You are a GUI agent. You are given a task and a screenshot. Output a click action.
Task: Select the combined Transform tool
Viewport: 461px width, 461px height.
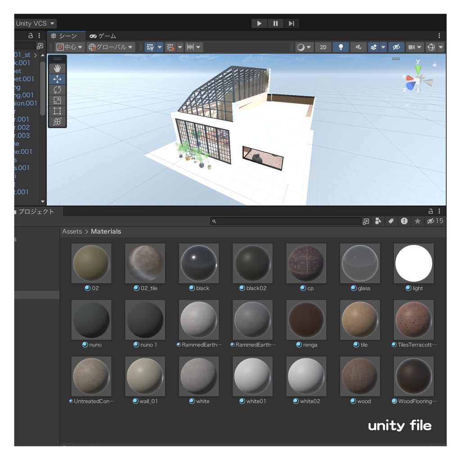(x=57, y=122)
